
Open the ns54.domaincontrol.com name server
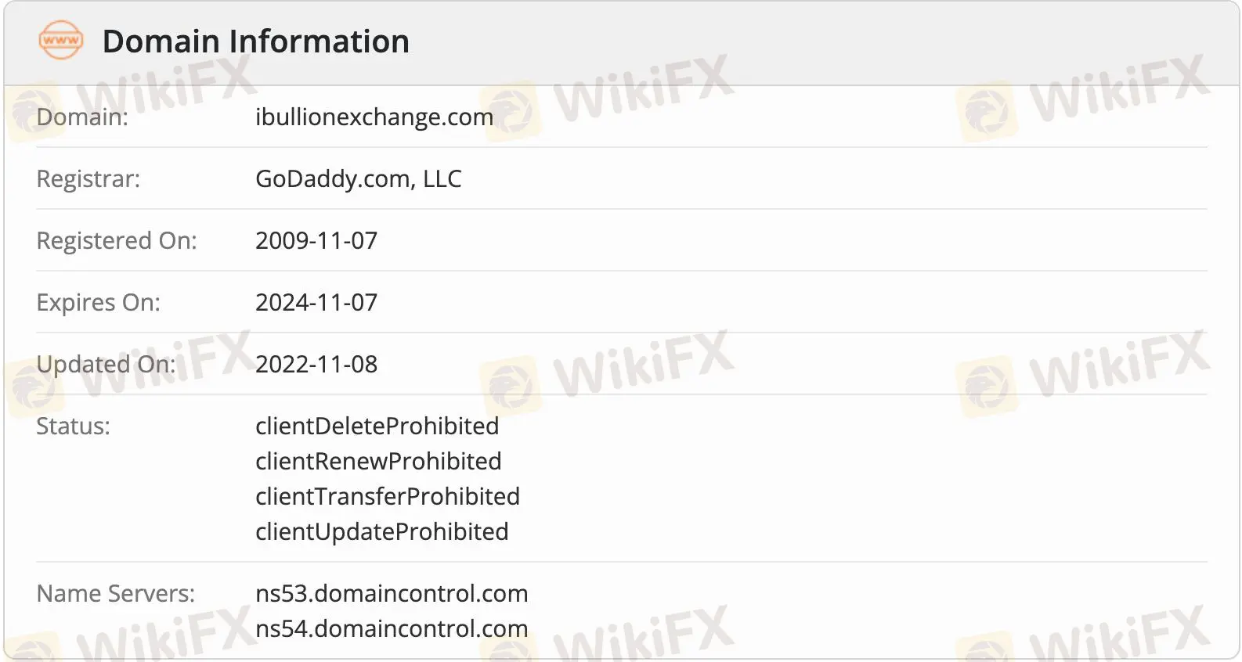pos(392,629)
